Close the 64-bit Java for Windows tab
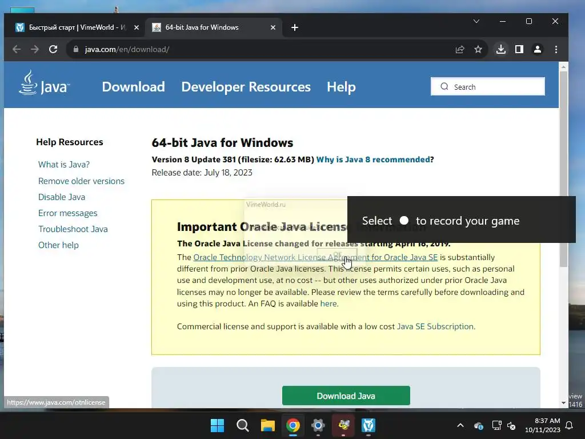This screenshot has height=439, width=585. (273, 27)
